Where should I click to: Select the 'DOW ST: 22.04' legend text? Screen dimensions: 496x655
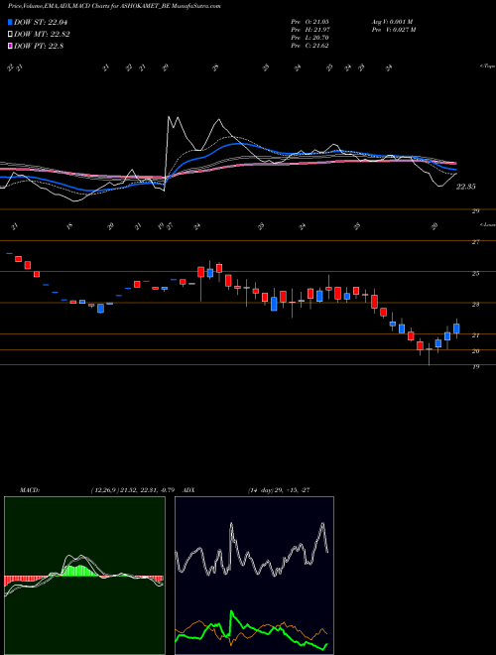tap(41, 22)
